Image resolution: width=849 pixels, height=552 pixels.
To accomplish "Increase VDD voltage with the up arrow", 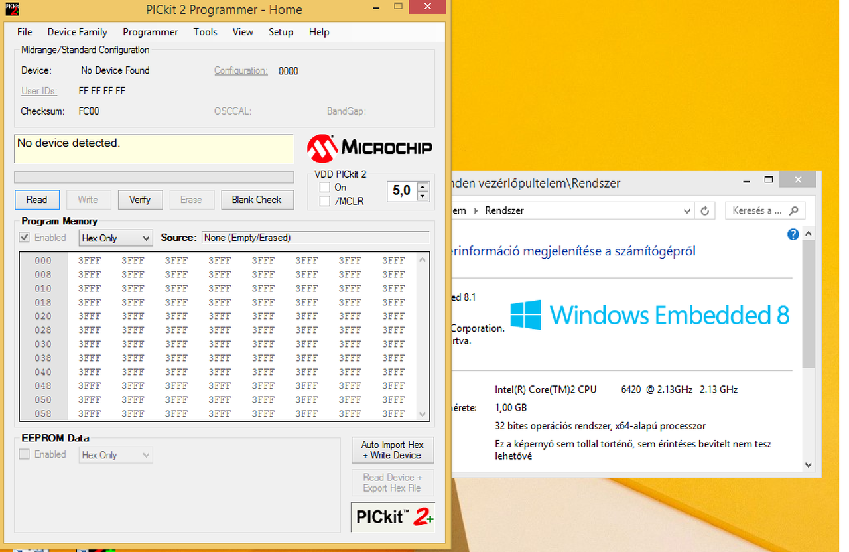I will 423,187.
